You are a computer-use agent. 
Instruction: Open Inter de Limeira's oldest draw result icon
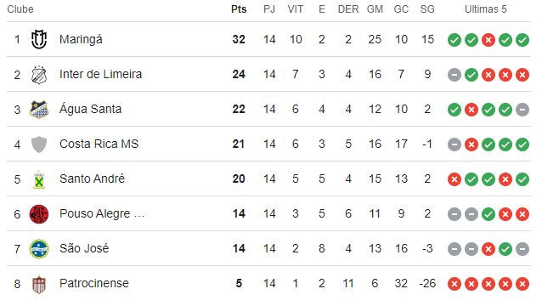click(x=454, y=75)
